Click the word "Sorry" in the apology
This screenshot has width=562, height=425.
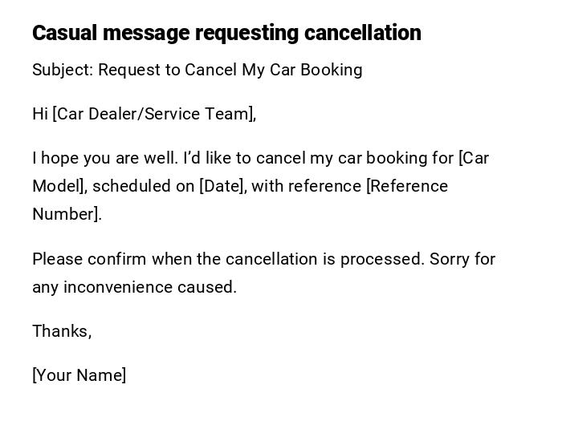pyautogui.click(x=449, y=259)
